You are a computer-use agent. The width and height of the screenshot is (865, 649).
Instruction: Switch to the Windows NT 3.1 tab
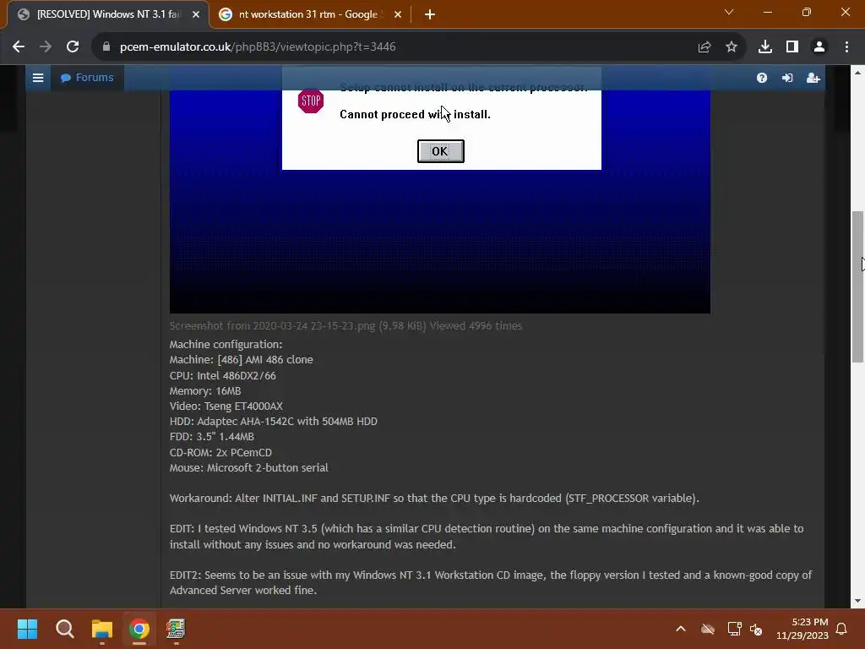pyautogui.click(x=108, y=14)
